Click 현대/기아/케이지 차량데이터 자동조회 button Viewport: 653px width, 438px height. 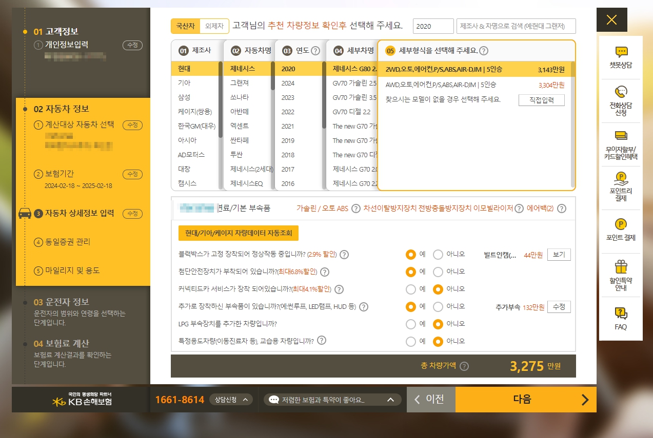pos(239,233)
